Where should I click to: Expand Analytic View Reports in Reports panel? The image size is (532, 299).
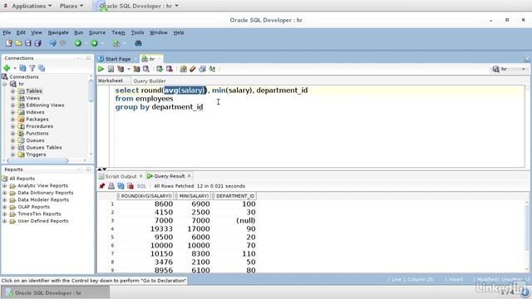coord(5,186)
